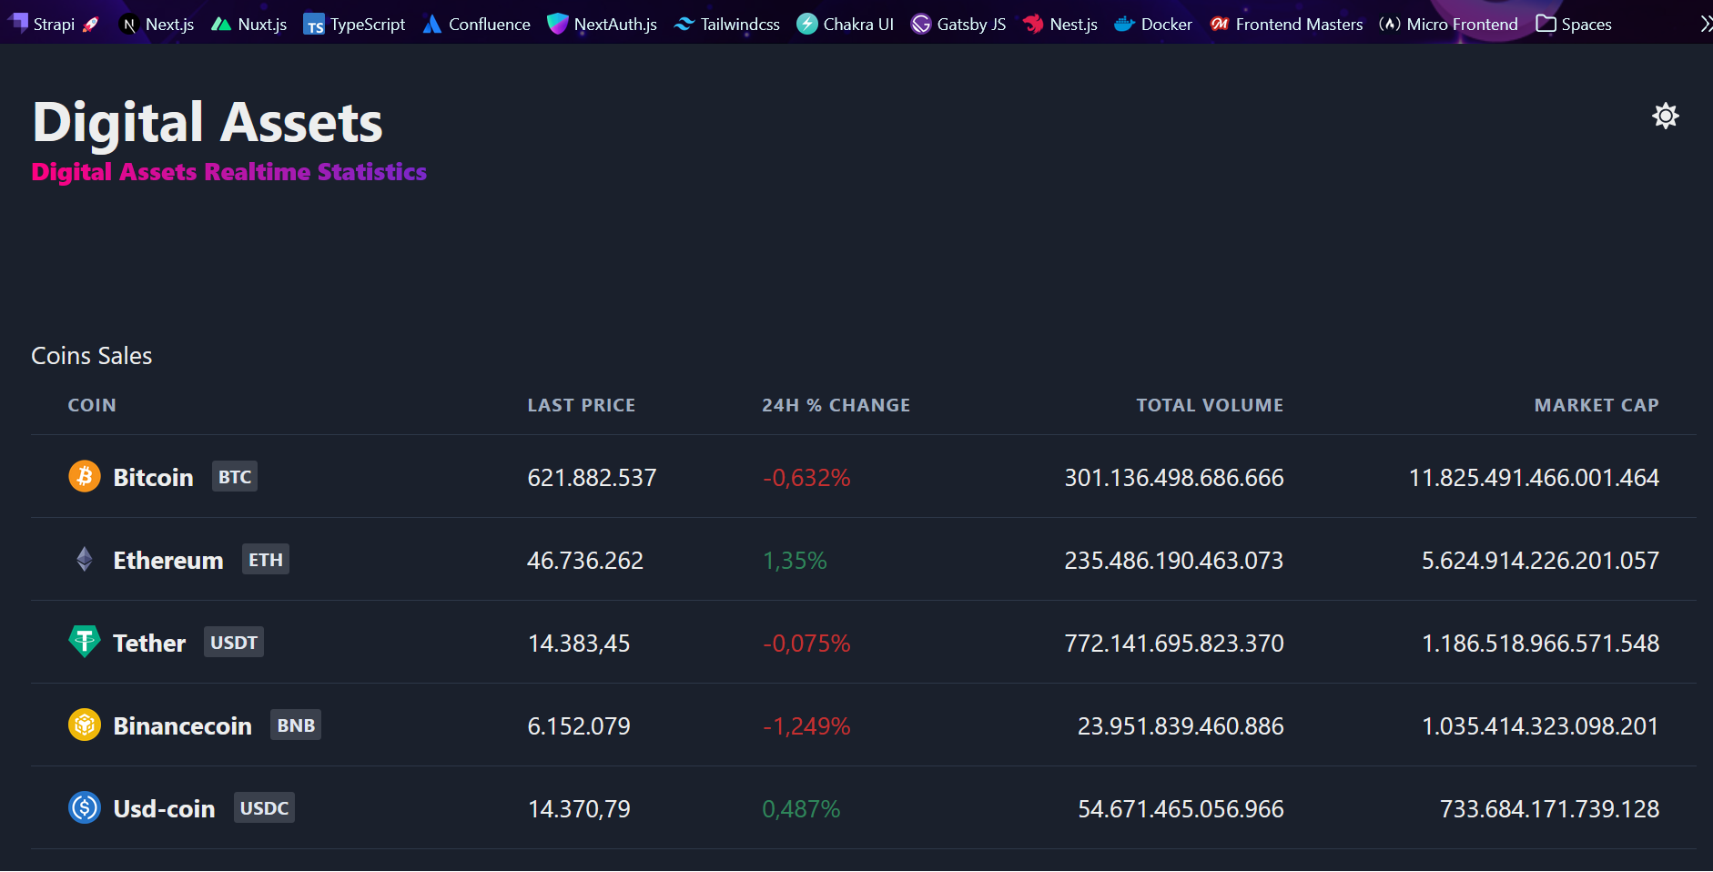Open the NextAuth.js bookmark
1713x872 pixels.
[x=602, y=24]
